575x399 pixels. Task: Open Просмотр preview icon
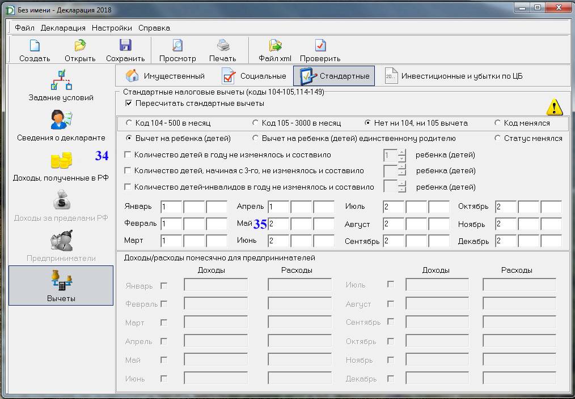click(x=177, y=46)
